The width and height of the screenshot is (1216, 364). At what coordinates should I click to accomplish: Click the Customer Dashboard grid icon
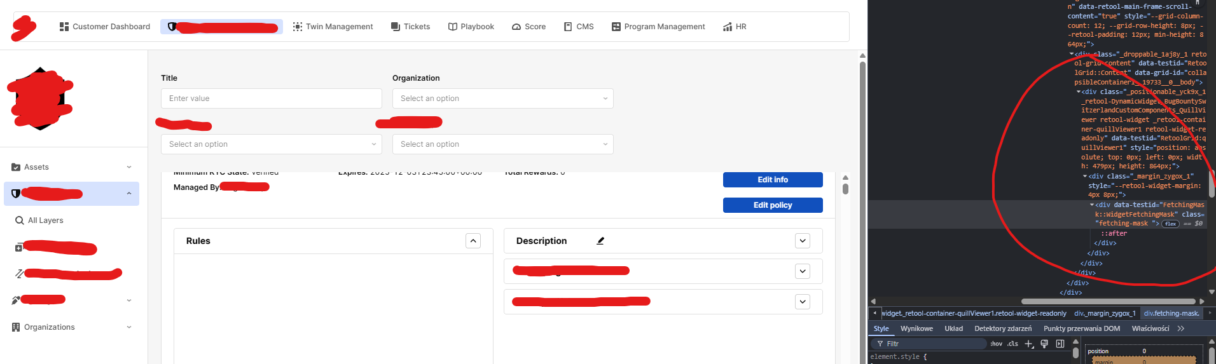tap(64, 27)
